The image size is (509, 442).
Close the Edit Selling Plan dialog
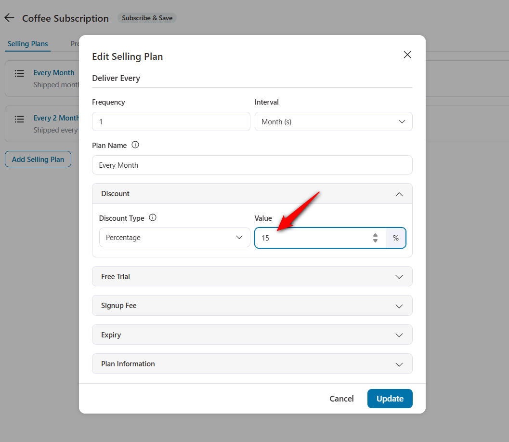click(x=407, y=54)
